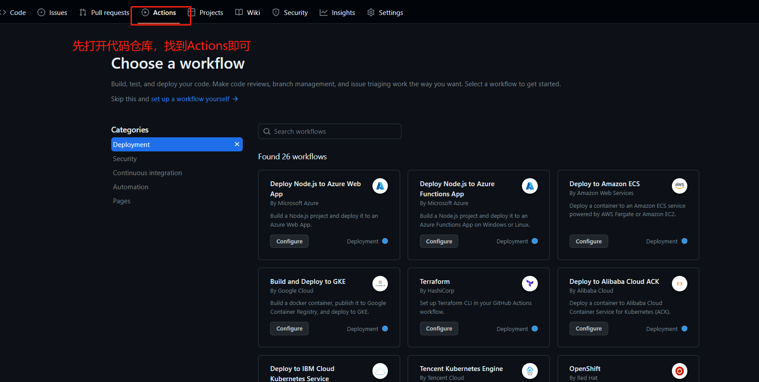Click the Azure logo on Deploy Node.js to Azure Web App card
The height and width of the screenshot is (382, 759).
pyautogui.click(x=380, y=186)
